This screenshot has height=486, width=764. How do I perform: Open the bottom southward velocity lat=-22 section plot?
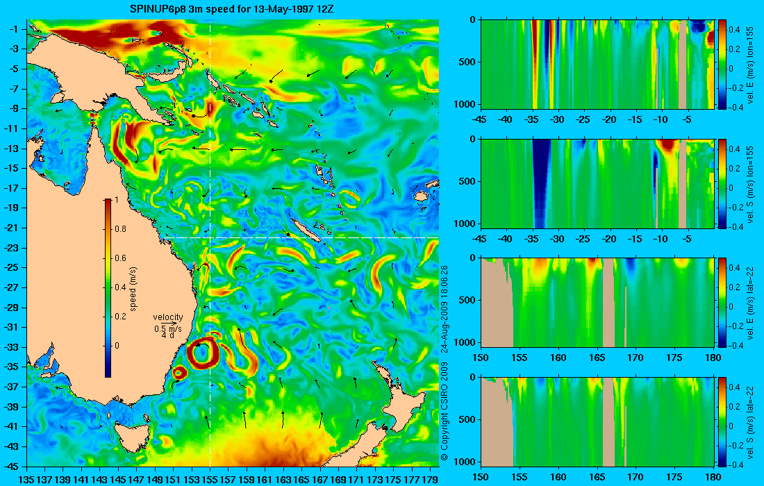(x=597, y=421)
